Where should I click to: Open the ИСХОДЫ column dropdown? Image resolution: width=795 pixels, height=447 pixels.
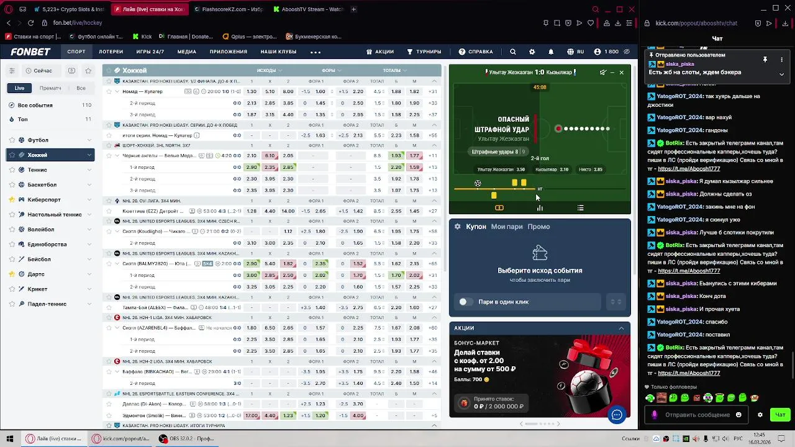coord(270,70)
